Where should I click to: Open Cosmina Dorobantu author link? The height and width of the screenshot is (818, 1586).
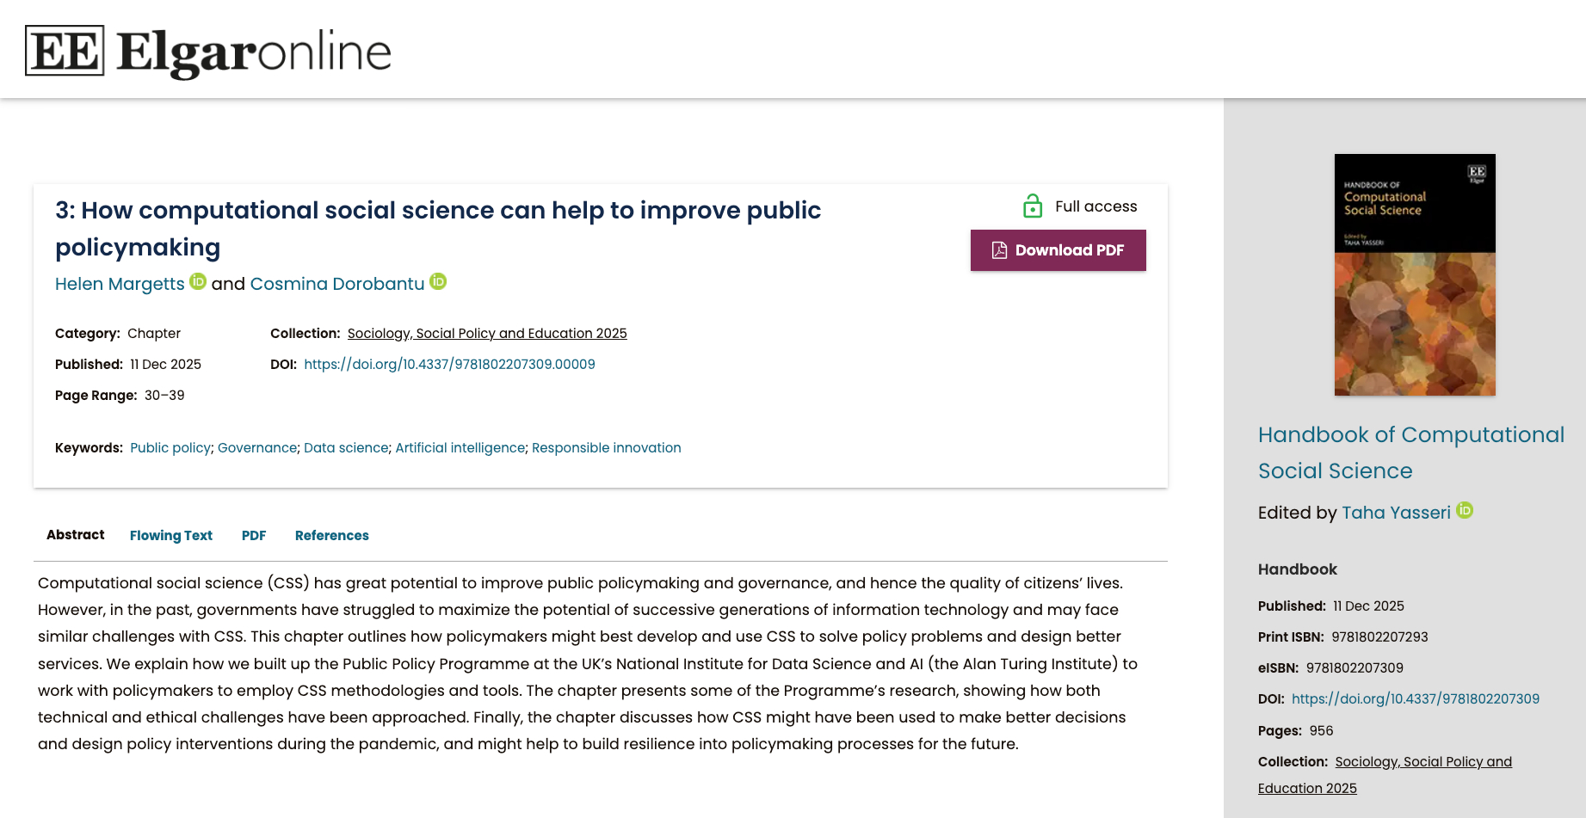[337, 284]
